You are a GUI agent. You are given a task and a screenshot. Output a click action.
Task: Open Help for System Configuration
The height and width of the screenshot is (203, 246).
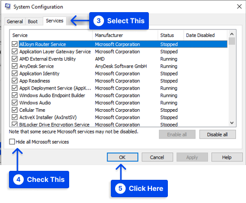[x=227, y=157]
